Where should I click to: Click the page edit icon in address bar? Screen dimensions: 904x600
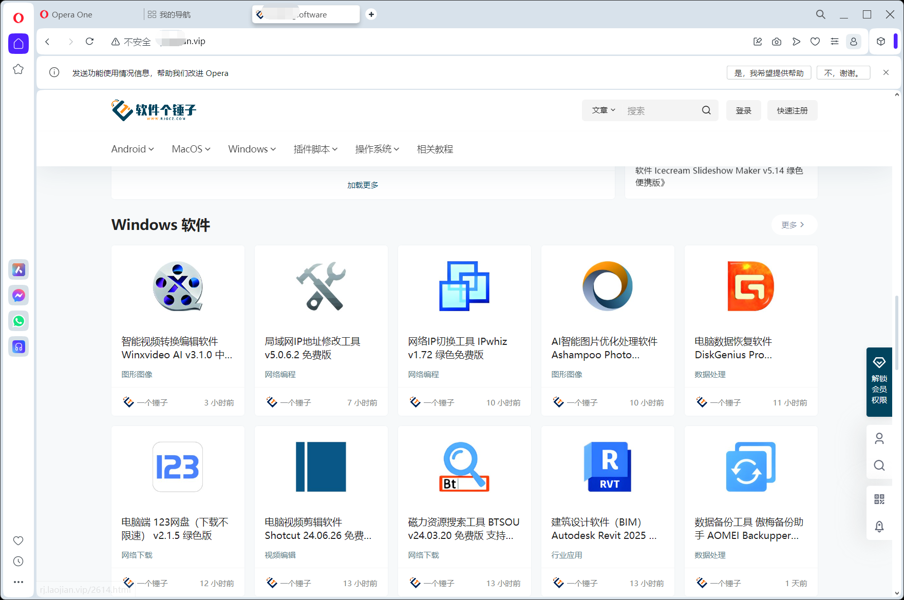coord(758,42)
